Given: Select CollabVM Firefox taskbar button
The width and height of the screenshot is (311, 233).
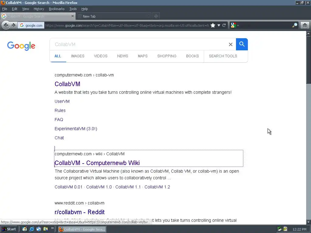Looking at the screenshot, I should pyautogui.click(x=82, y=229).
